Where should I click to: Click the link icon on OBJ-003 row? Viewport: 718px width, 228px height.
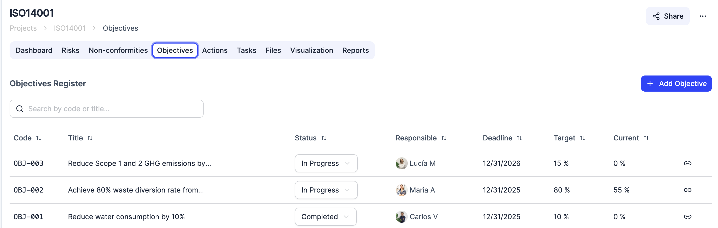pos(688,163)
